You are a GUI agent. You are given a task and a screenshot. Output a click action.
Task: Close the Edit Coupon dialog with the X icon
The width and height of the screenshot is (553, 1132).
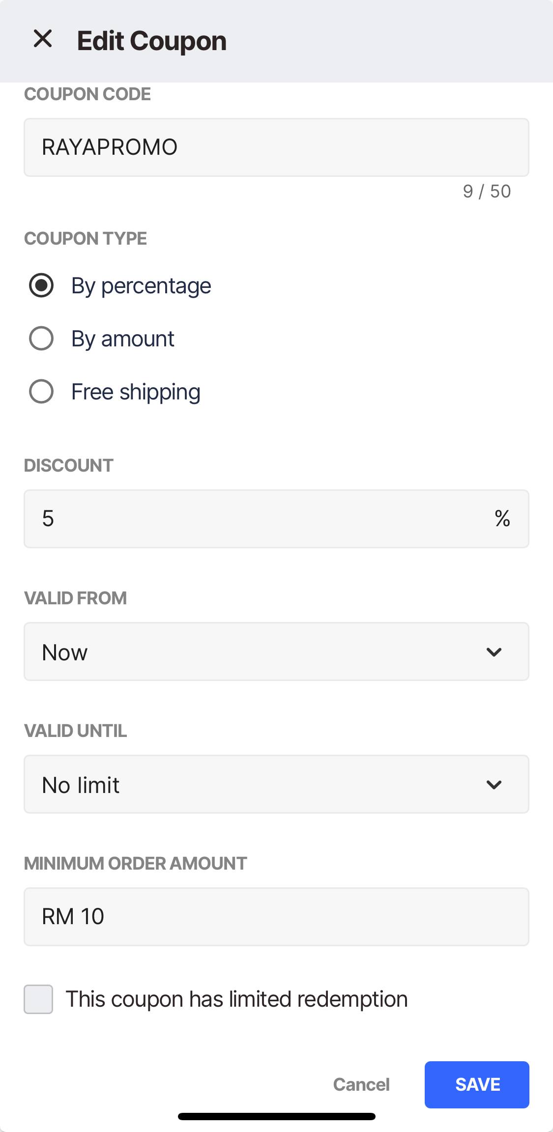(43, 38)
